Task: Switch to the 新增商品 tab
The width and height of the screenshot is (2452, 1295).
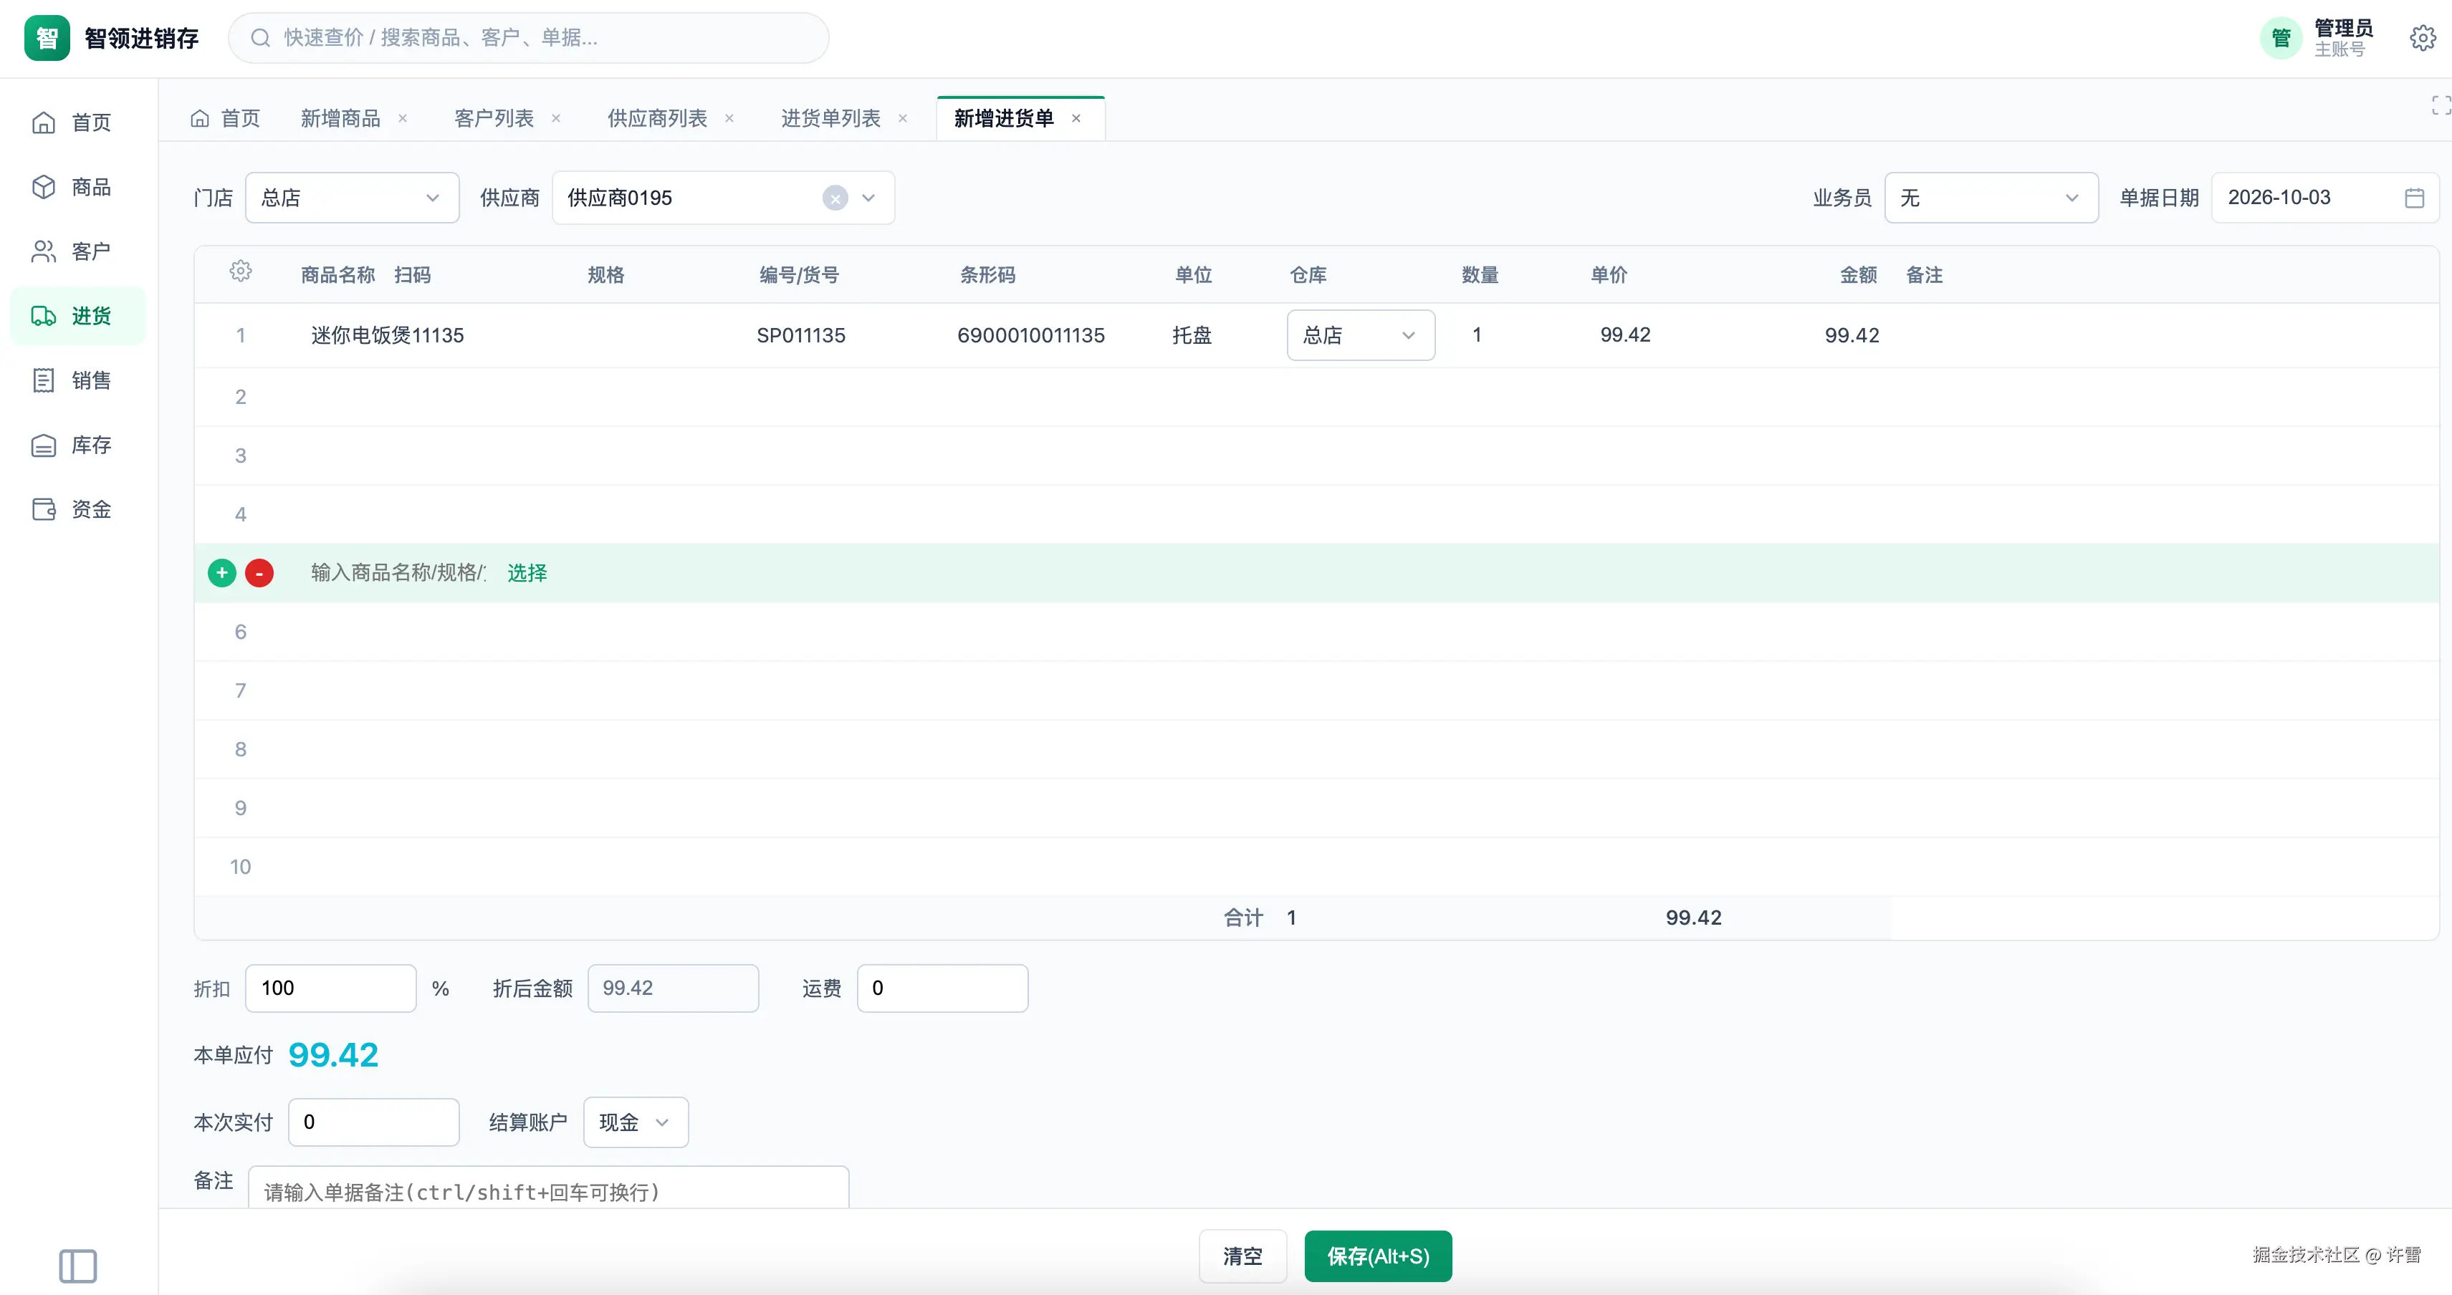Action: point(340,118)
